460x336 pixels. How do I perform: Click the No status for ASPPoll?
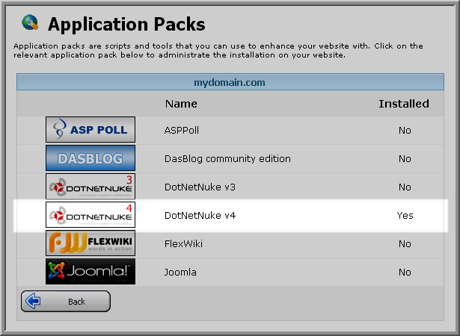pos(405,131)
